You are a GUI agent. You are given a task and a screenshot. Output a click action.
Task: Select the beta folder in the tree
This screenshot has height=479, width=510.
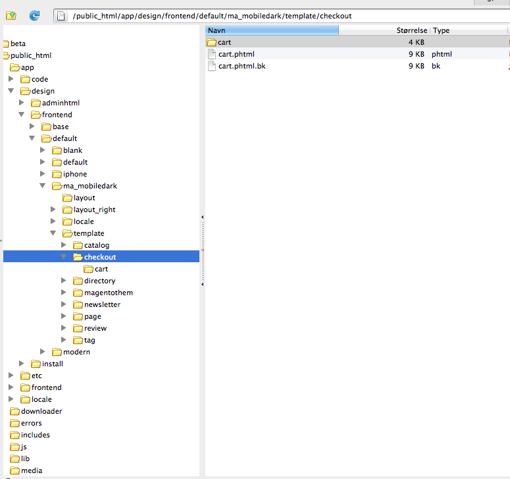tap(14, 43)
